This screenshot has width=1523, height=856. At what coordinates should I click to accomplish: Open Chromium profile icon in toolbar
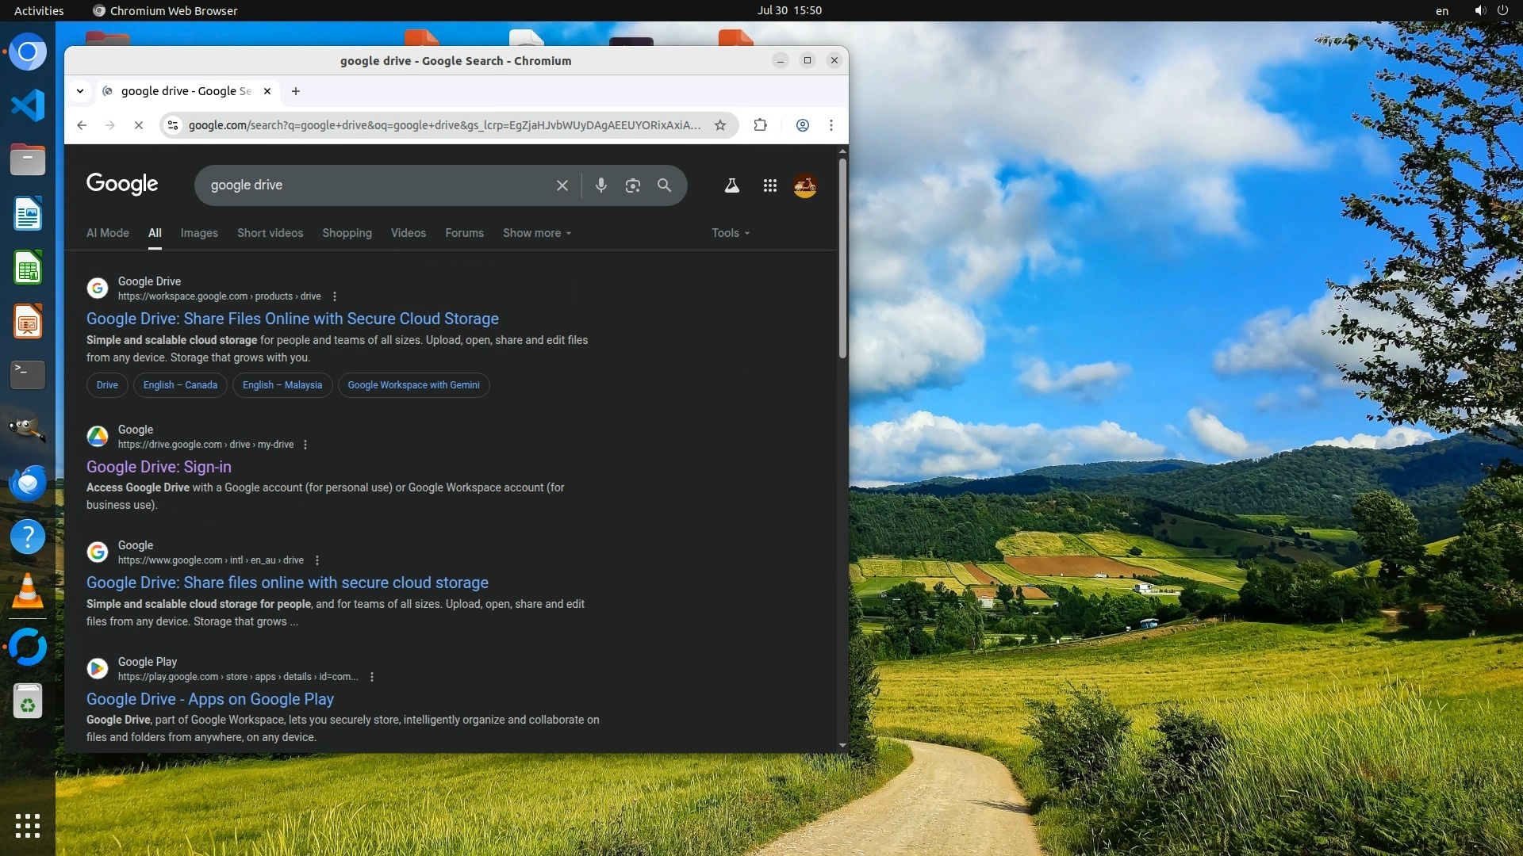coord(802,125)
